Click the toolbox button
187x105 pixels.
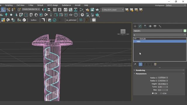[34, 20]
